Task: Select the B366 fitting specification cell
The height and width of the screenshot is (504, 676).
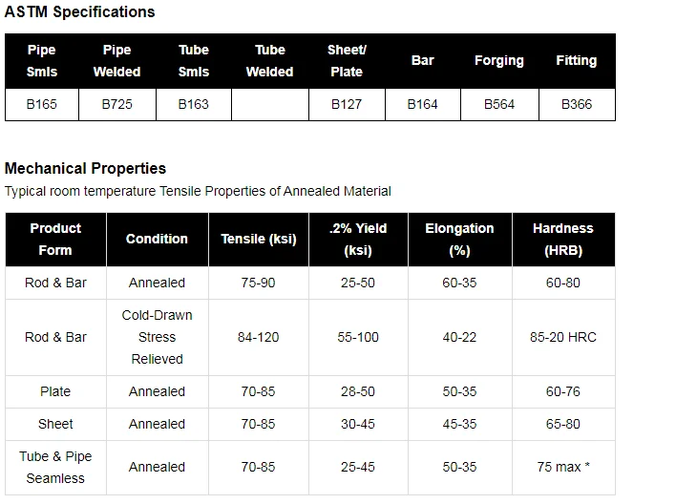Action: pyautogui.click(x=577, y=105)
